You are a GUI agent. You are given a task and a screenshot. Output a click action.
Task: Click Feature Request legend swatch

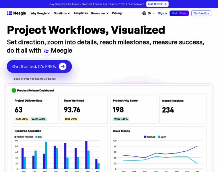pyautogui.click(x=15, y=137)
